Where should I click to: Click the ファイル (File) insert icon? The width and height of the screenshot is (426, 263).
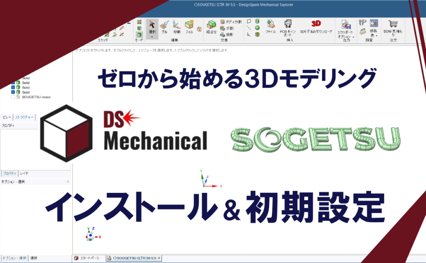point(270,26)
